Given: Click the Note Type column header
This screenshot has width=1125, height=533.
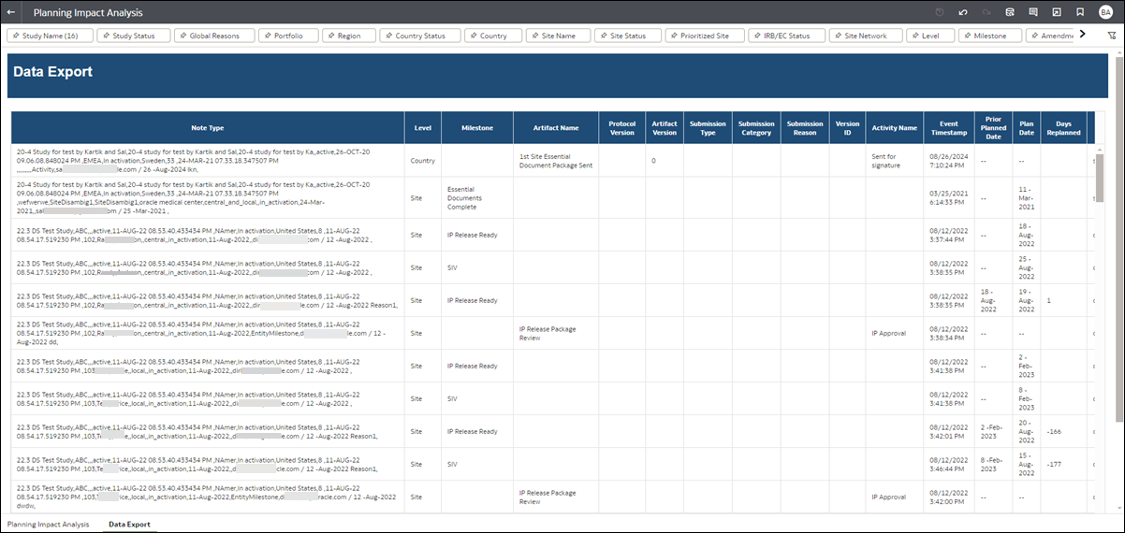Looking at the screenshot, I should [208, 128].
